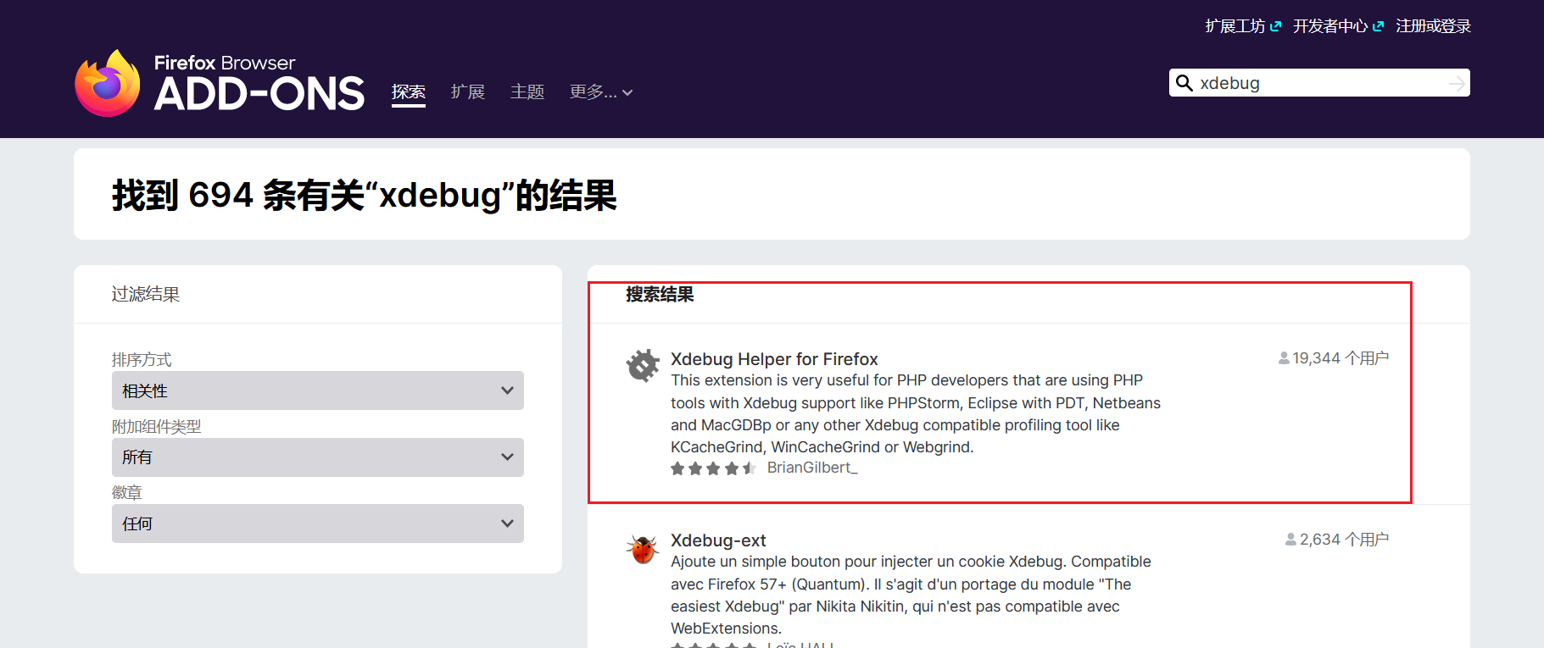Click author name BrianGilbert_

812,468
